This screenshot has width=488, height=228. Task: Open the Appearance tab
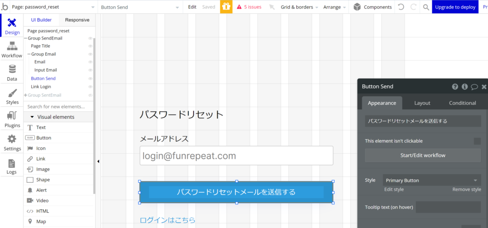(382, 103)
